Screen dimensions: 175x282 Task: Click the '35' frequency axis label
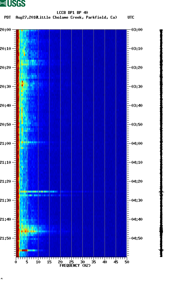pos(94,262)
